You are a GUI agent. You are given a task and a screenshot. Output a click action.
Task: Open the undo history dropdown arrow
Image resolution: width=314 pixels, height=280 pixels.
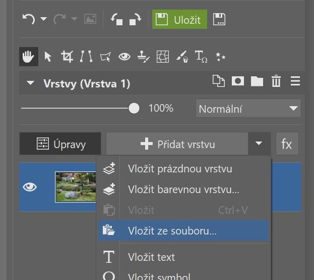click(43, 19)
